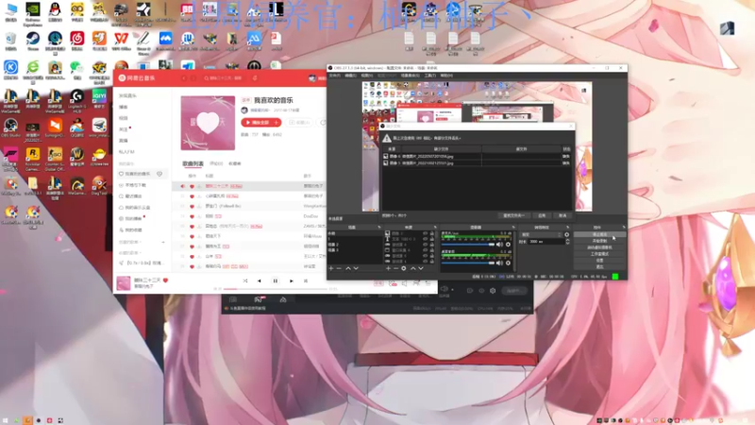Toggle shuffle mode in NetEase player bar

[245, 280]
